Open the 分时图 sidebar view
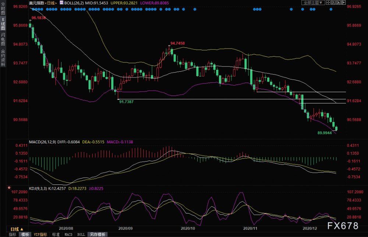The image size is (368, 237). 3,9
